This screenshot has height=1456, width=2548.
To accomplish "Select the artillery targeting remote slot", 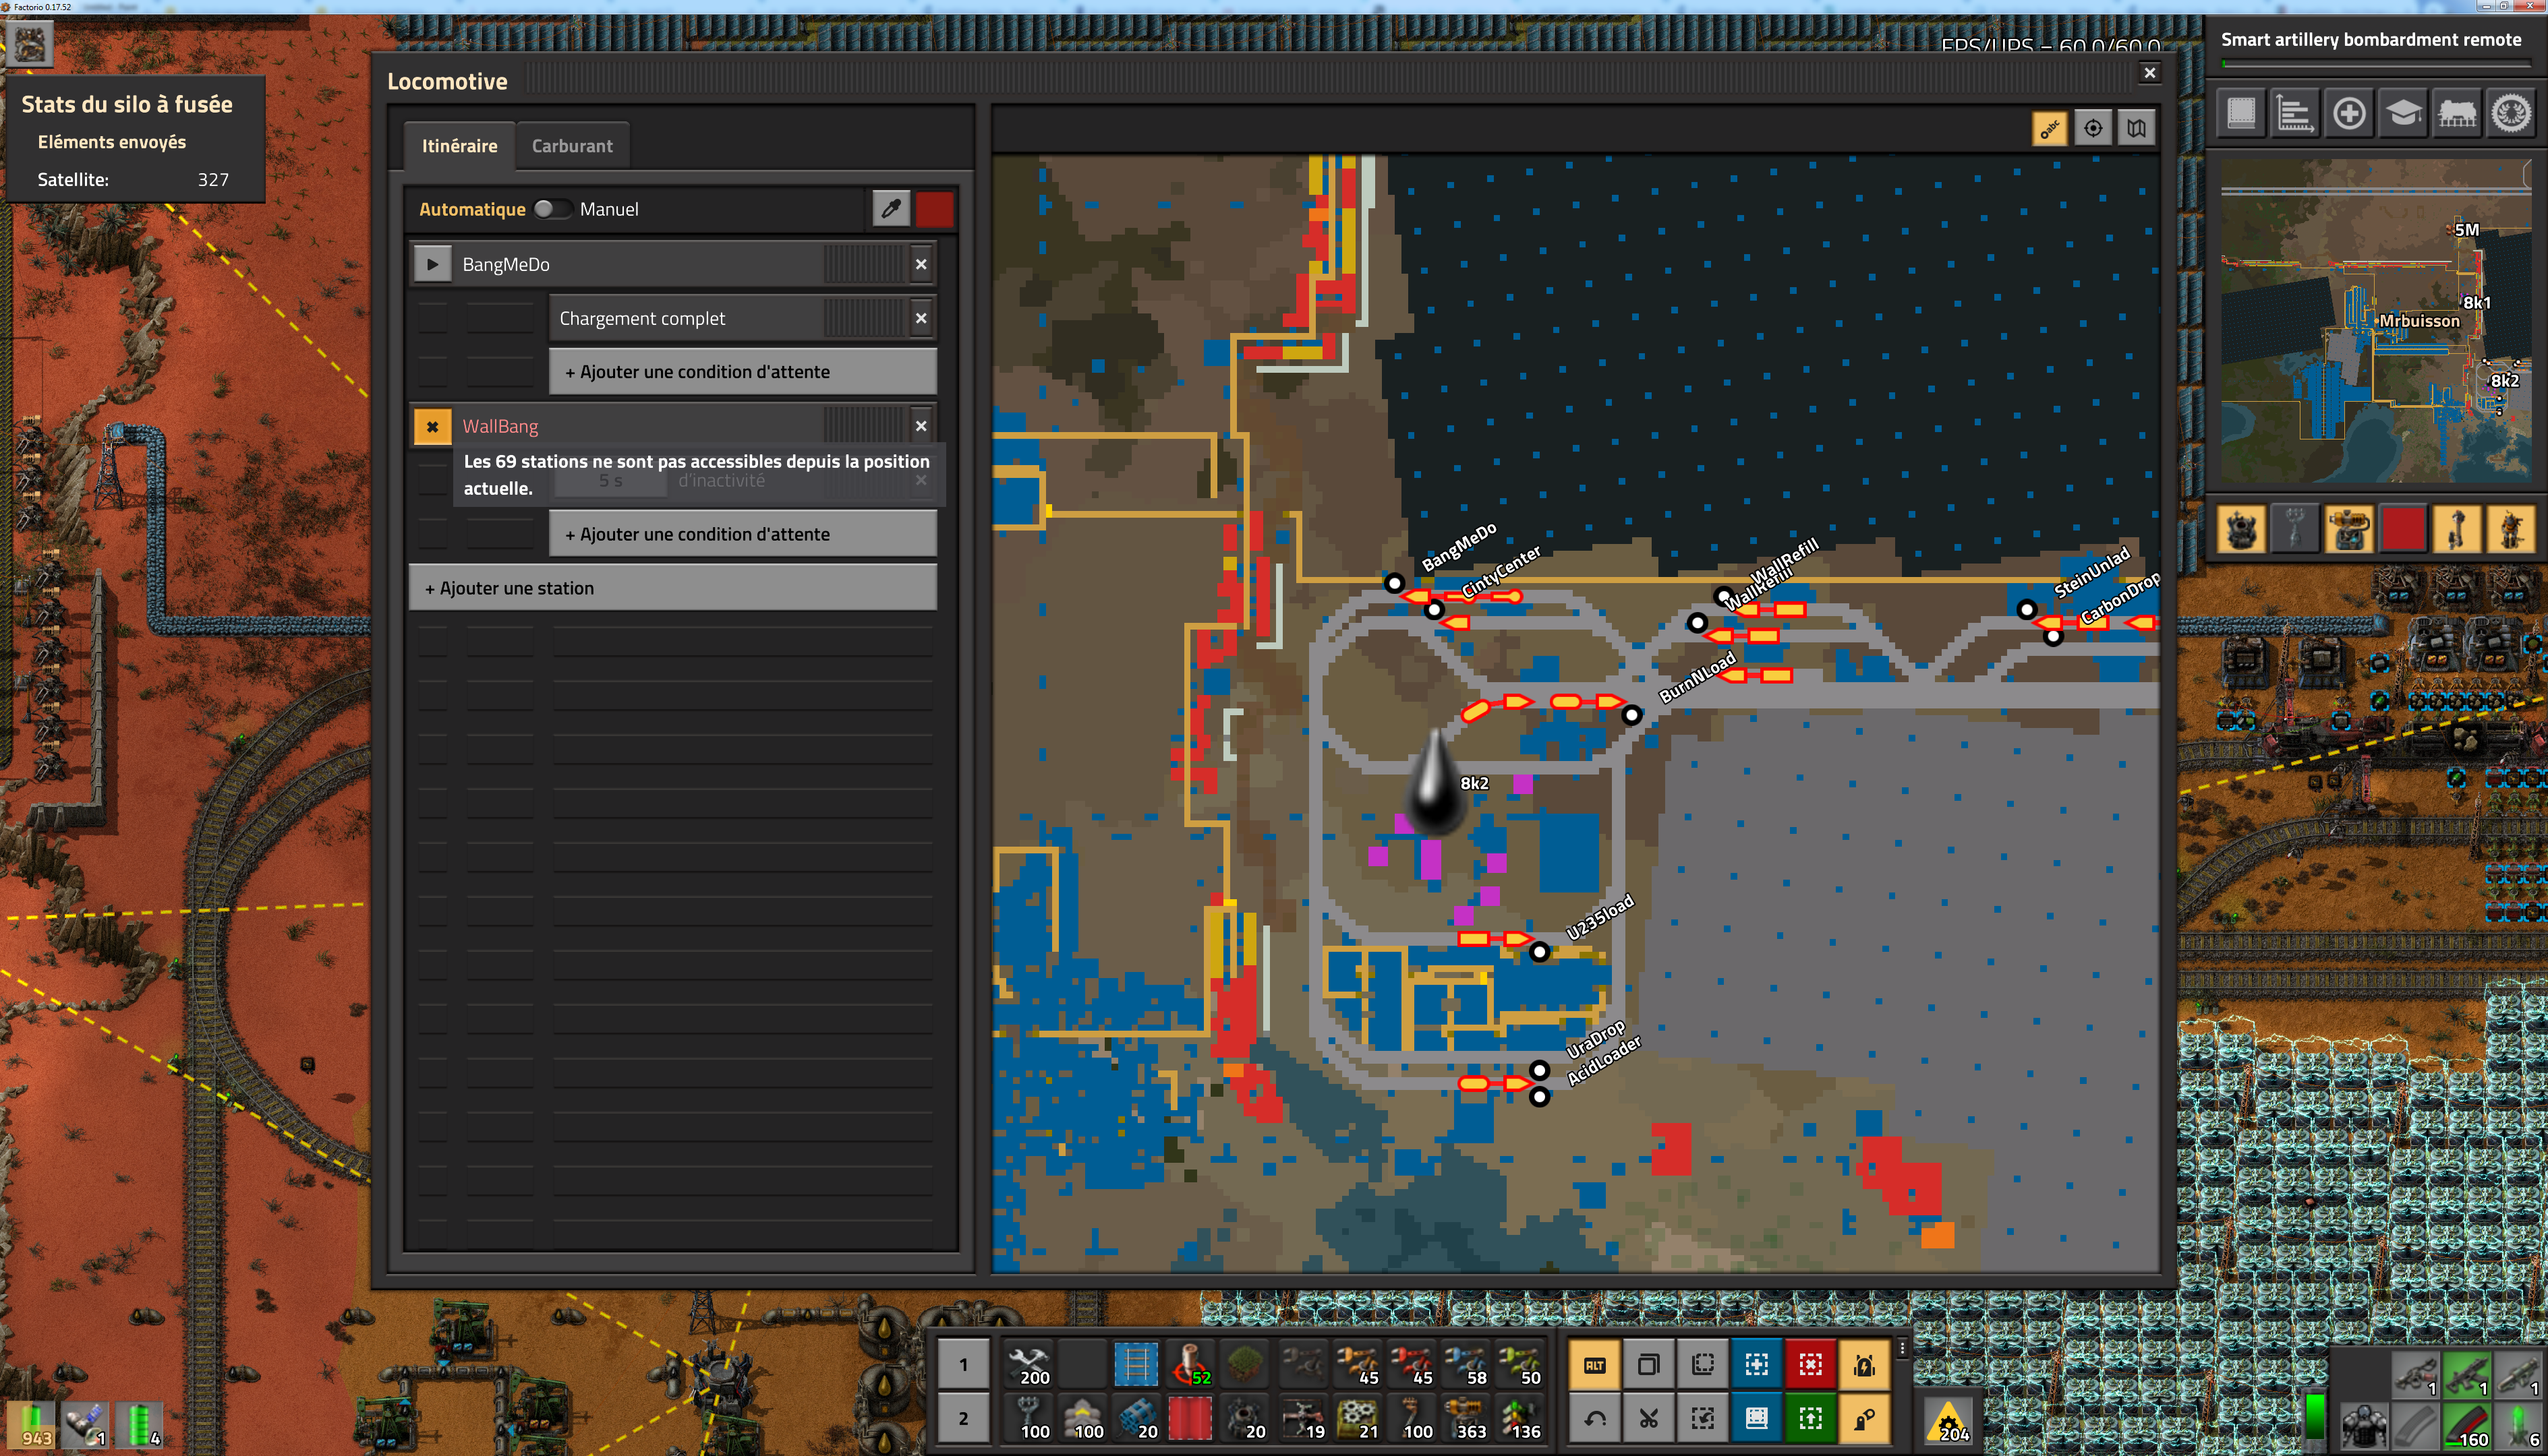I will pos(1190,1364).
